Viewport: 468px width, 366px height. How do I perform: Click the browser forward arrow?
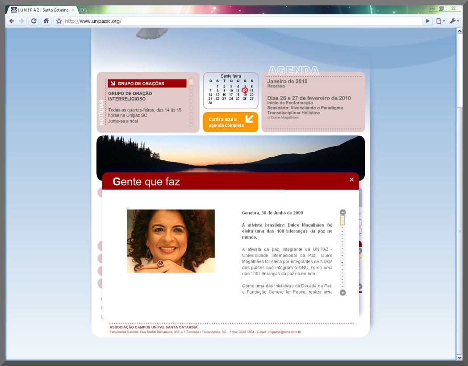click(21, 21)
